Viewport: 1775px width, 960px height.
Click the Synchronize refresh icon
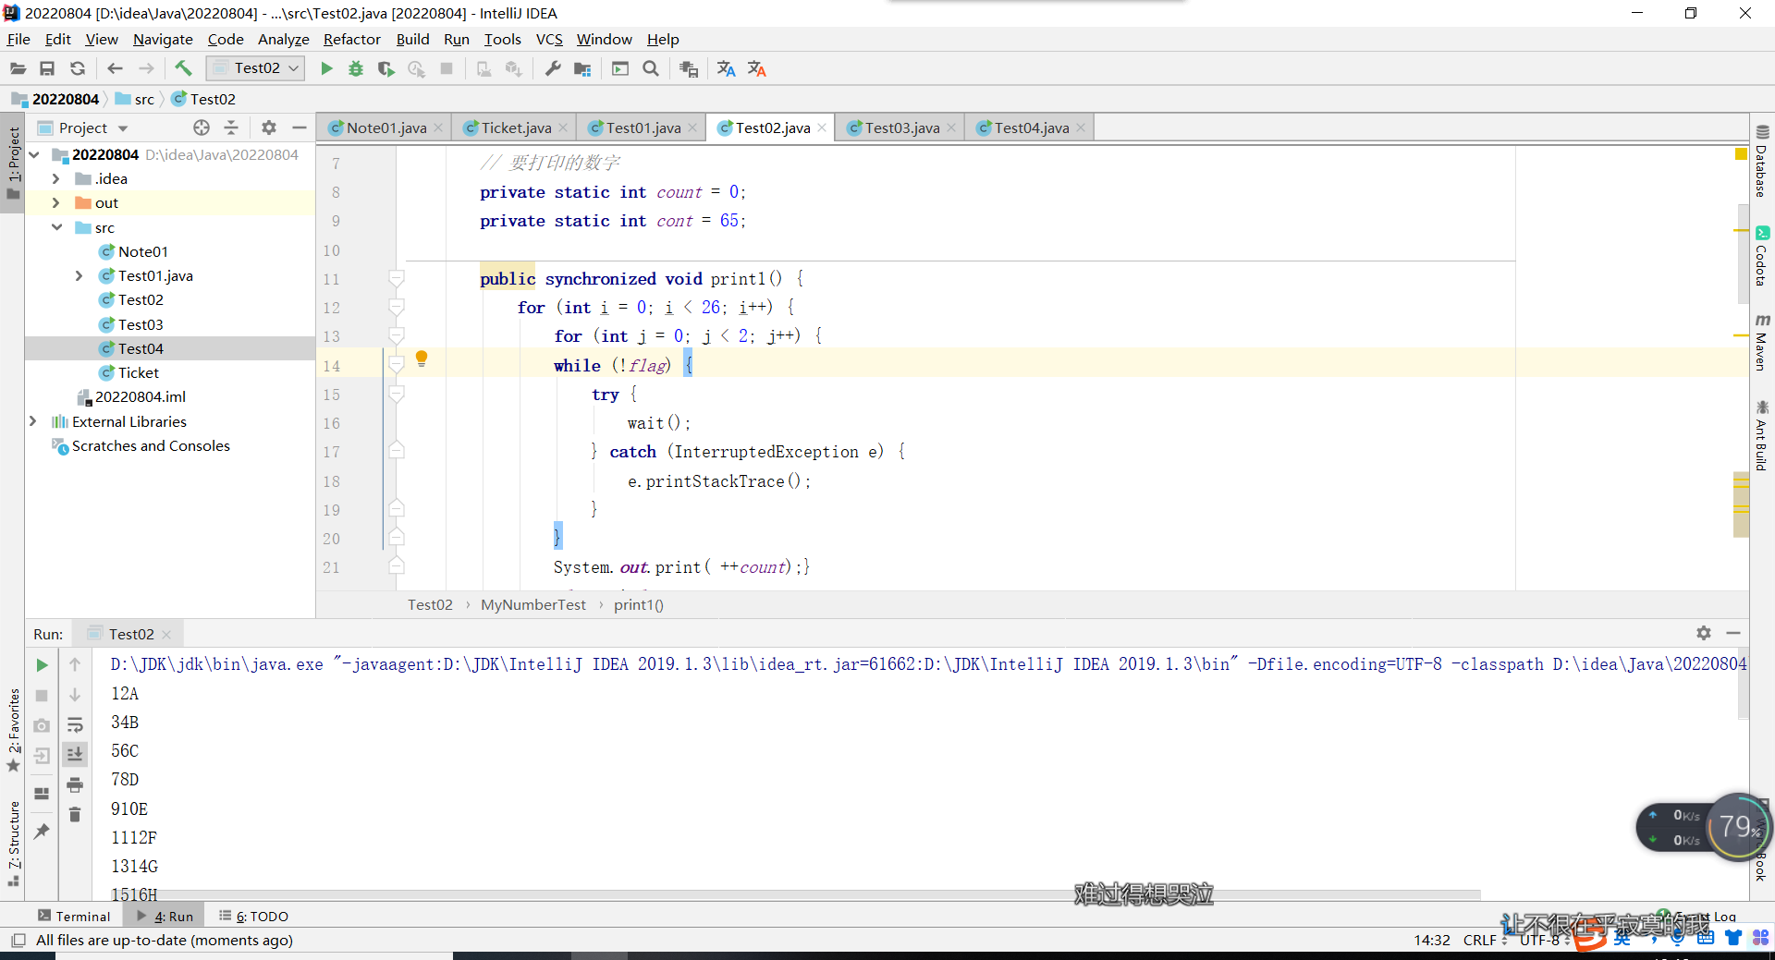point(78,68)
